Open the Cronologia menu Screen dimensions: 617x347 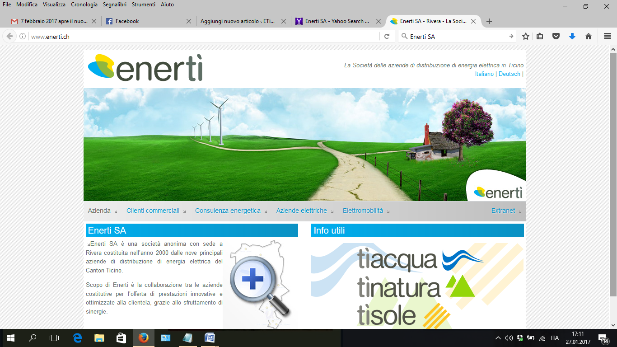(x=84, y=5)
